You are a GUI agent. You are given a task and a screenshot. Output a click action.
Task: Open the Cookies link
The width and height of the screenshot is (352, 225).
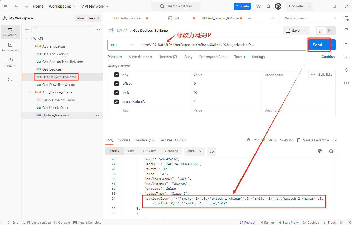328,57
